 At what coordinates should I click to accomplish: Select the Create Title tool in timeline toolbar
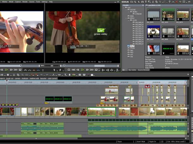(x=65, y=75)
